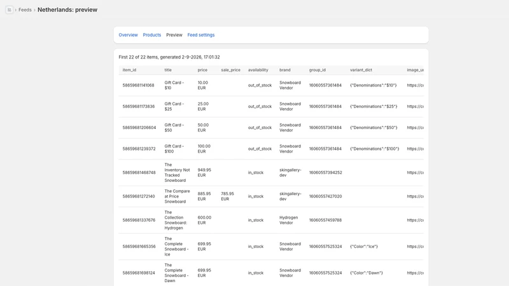This screenshot has width=509, height=286.
Task: Click skingallery-dev brand in the 949.95 row
Action: [290, 172]
